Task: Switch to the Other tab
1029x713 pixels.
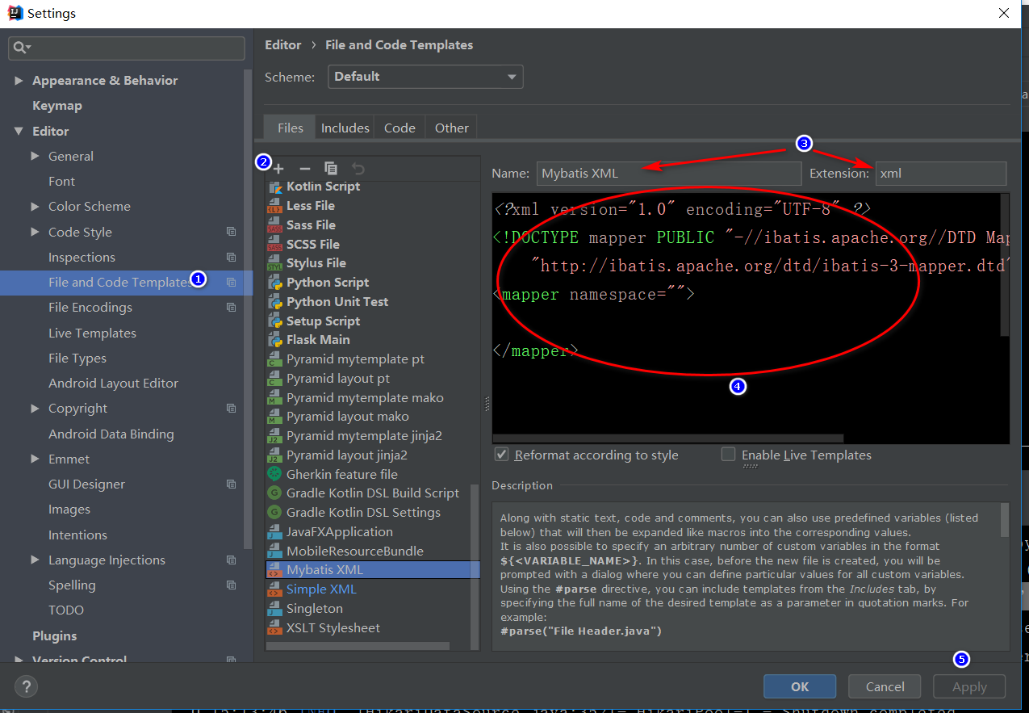Action: pyautogui.click(x=451, y=128)
